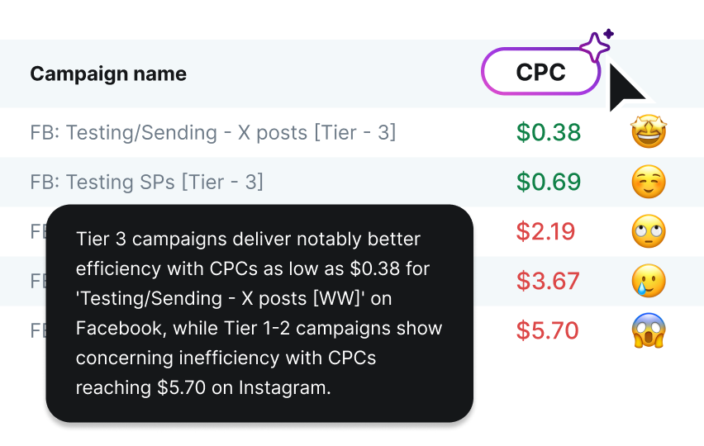The width and height of the screenshot is (704, 446).
Task: Click the dark AI insight tooltip text
Action: [259, 313]
